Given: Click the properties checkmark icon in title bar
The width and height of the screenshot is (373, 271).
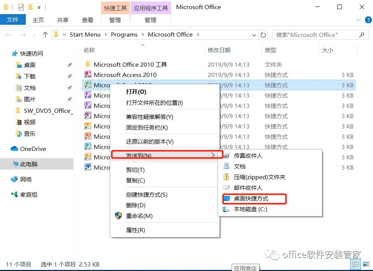Looking at the screenshot, I should pyautogui.click(x=21, y=7).
